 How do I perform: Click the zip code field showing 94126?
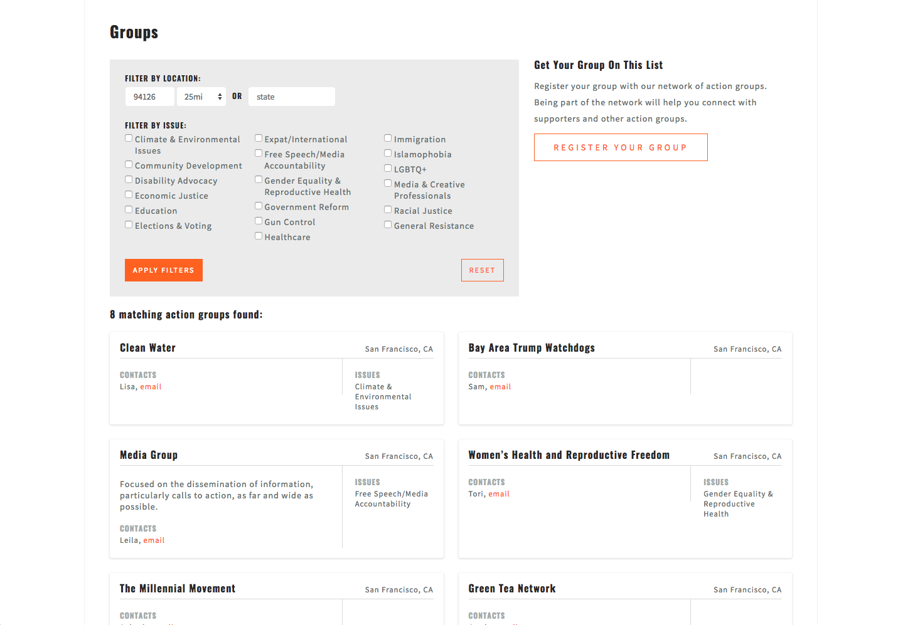pyautogui.click(x=150, y=97)
